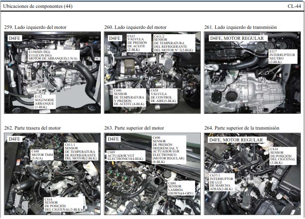Click the "D4FE, MOTOR REGULAR" tag in figure 264
Viewport: 305px width, 219px height.
coord(236,140)
